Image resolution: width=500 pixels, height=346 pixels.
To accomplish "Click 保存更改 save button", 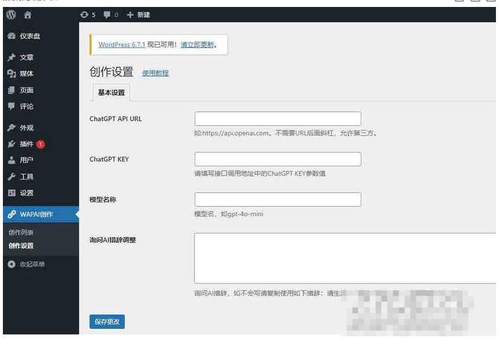I will (107, 322).
